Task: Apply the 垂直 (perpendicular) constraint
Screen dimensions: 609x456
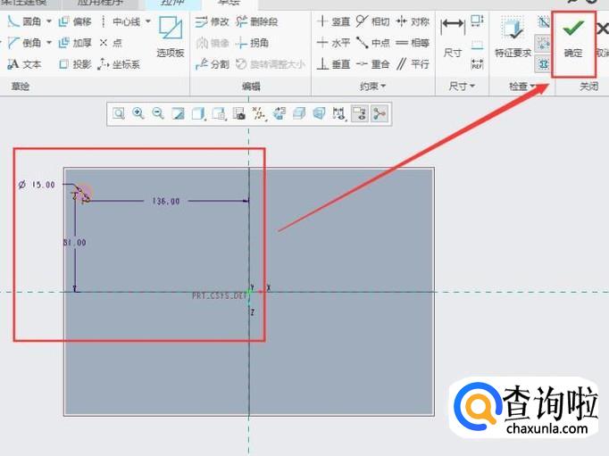Action: (x=333, y=64)
